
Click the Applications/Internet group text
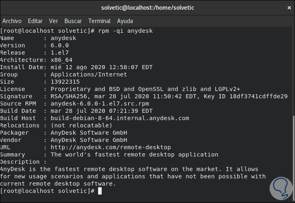[89, 74]
